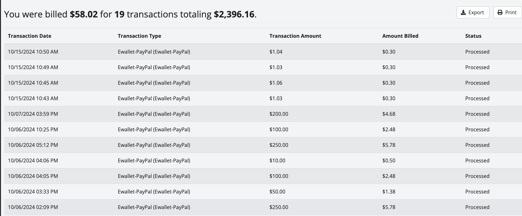Select the 10/15/2024 10:50 AM transaction row
The image size is (522, 216).
tap(33, 52)
